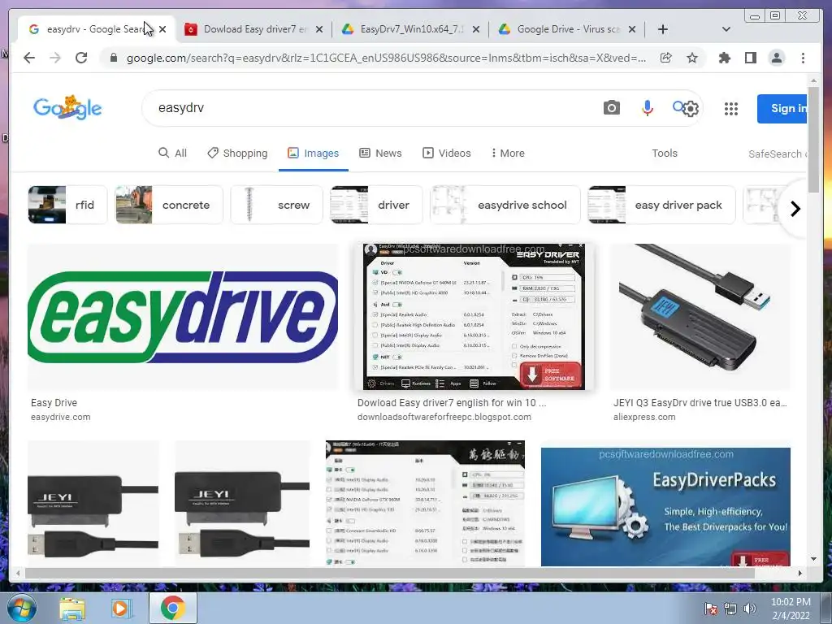
Task: Open a new browser tab
Action: 663,29
